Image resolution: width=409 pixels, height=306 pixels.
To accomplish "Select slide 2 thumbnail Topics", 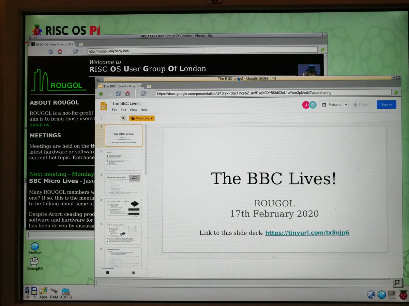I will point(123,159).
